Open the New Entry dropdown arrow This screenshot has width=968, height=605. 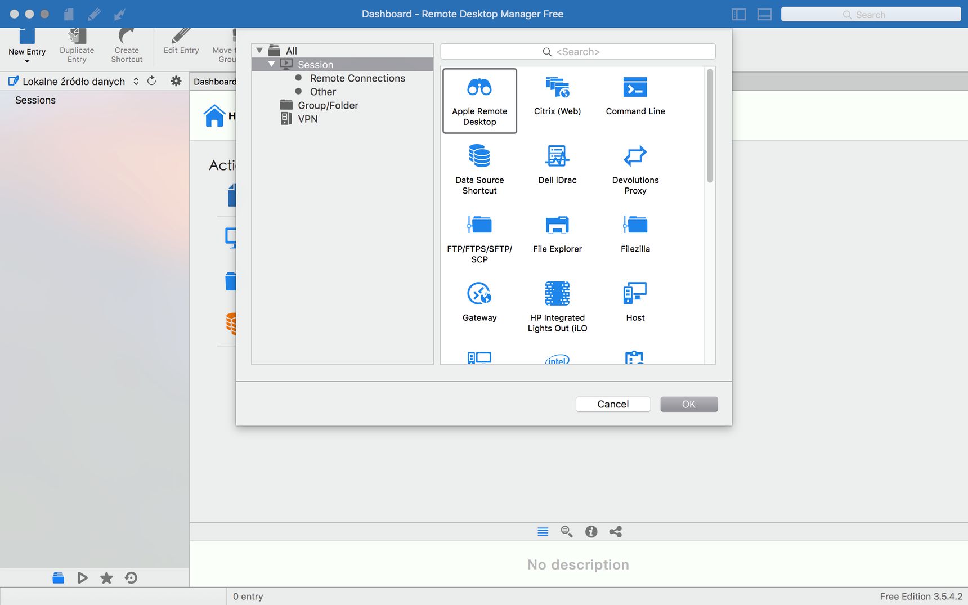click(x=27, y=61)
